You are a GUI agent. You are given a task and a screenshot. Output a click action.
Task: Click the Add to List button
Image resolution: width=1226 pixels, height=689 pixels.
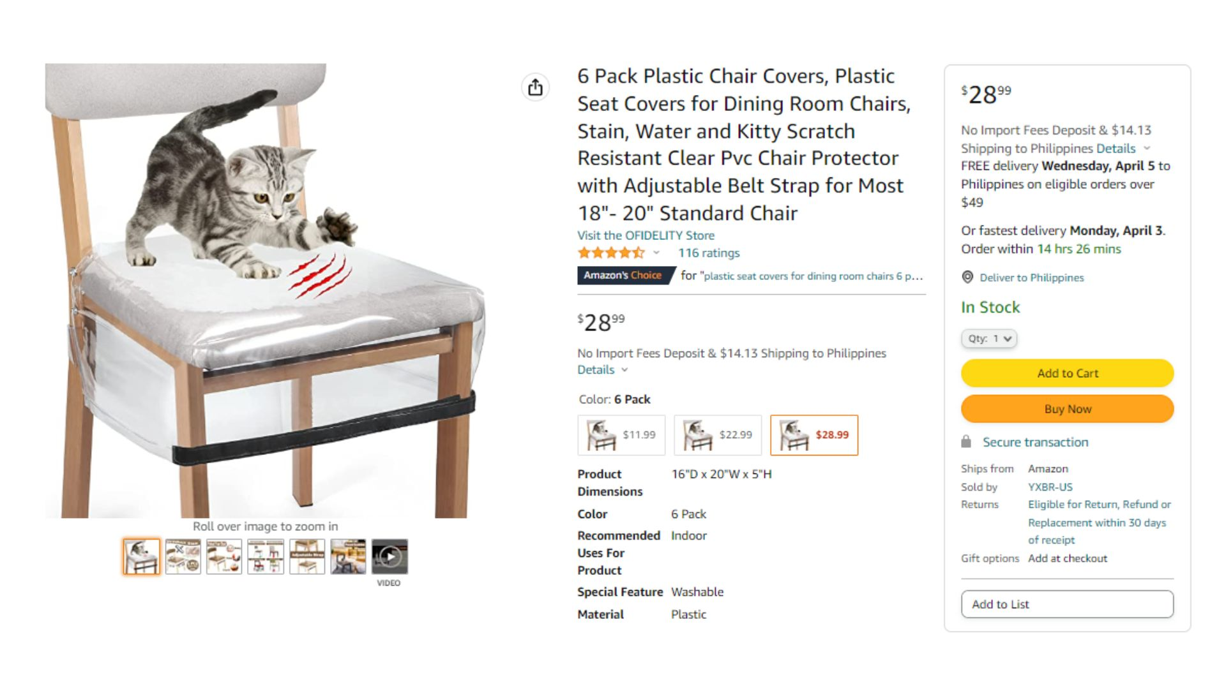[1067, 604]
